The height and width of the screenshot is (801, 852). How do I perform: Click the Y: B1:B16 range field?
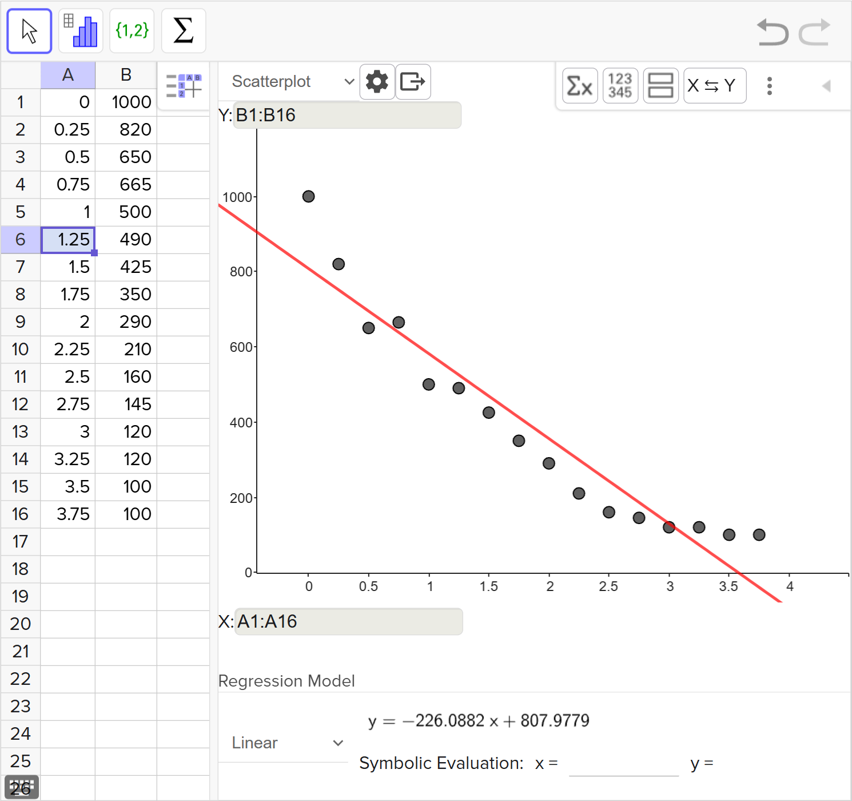347,115
